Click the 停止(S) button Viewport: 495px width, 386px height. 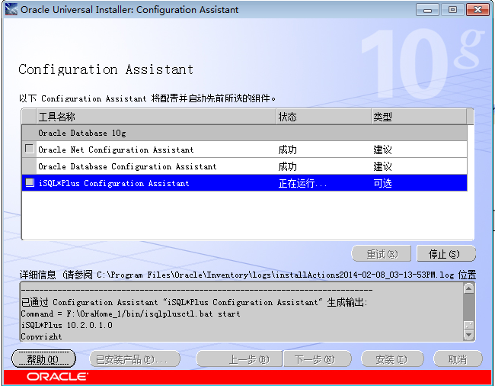446,253
